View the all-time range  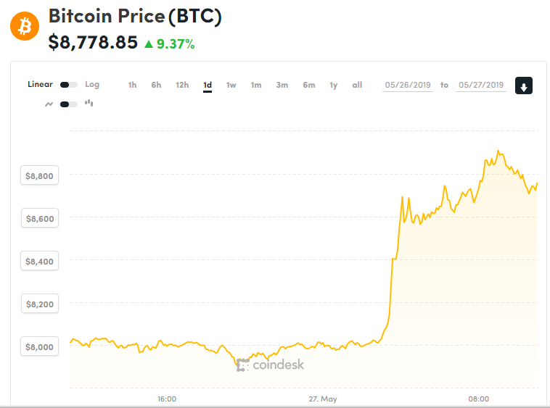pyautogui.click(x=357, y=85)
